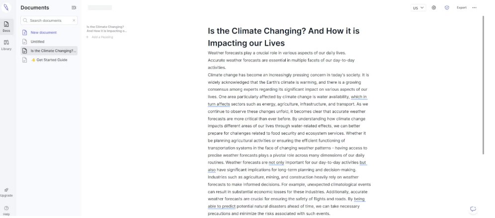Open the Library section
This screenshot has width=495, height=218.
6,45
